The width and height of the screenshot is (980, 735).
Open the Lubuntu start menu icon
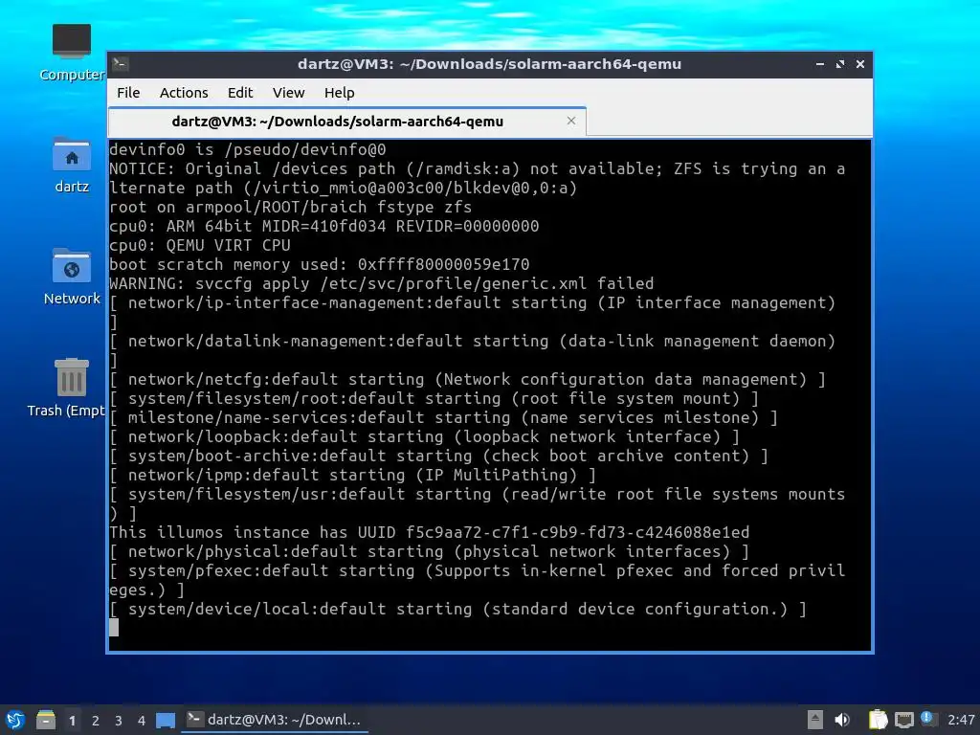point(15,720)
